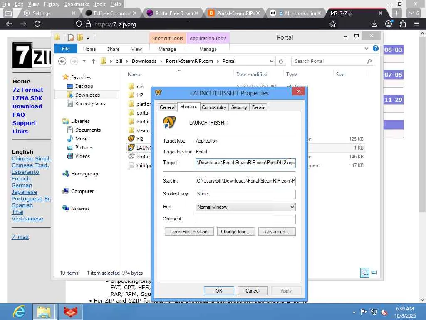Screen dimensions: 426x320
Task: Click Advanced button in Shortcut tab
Action: pos(277,232)
